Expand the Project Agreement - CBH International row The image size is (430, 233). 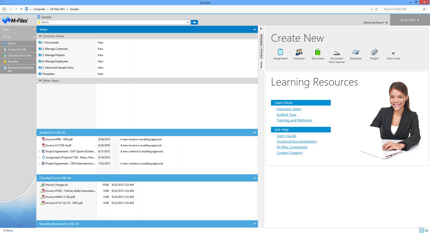pos(39,163)
